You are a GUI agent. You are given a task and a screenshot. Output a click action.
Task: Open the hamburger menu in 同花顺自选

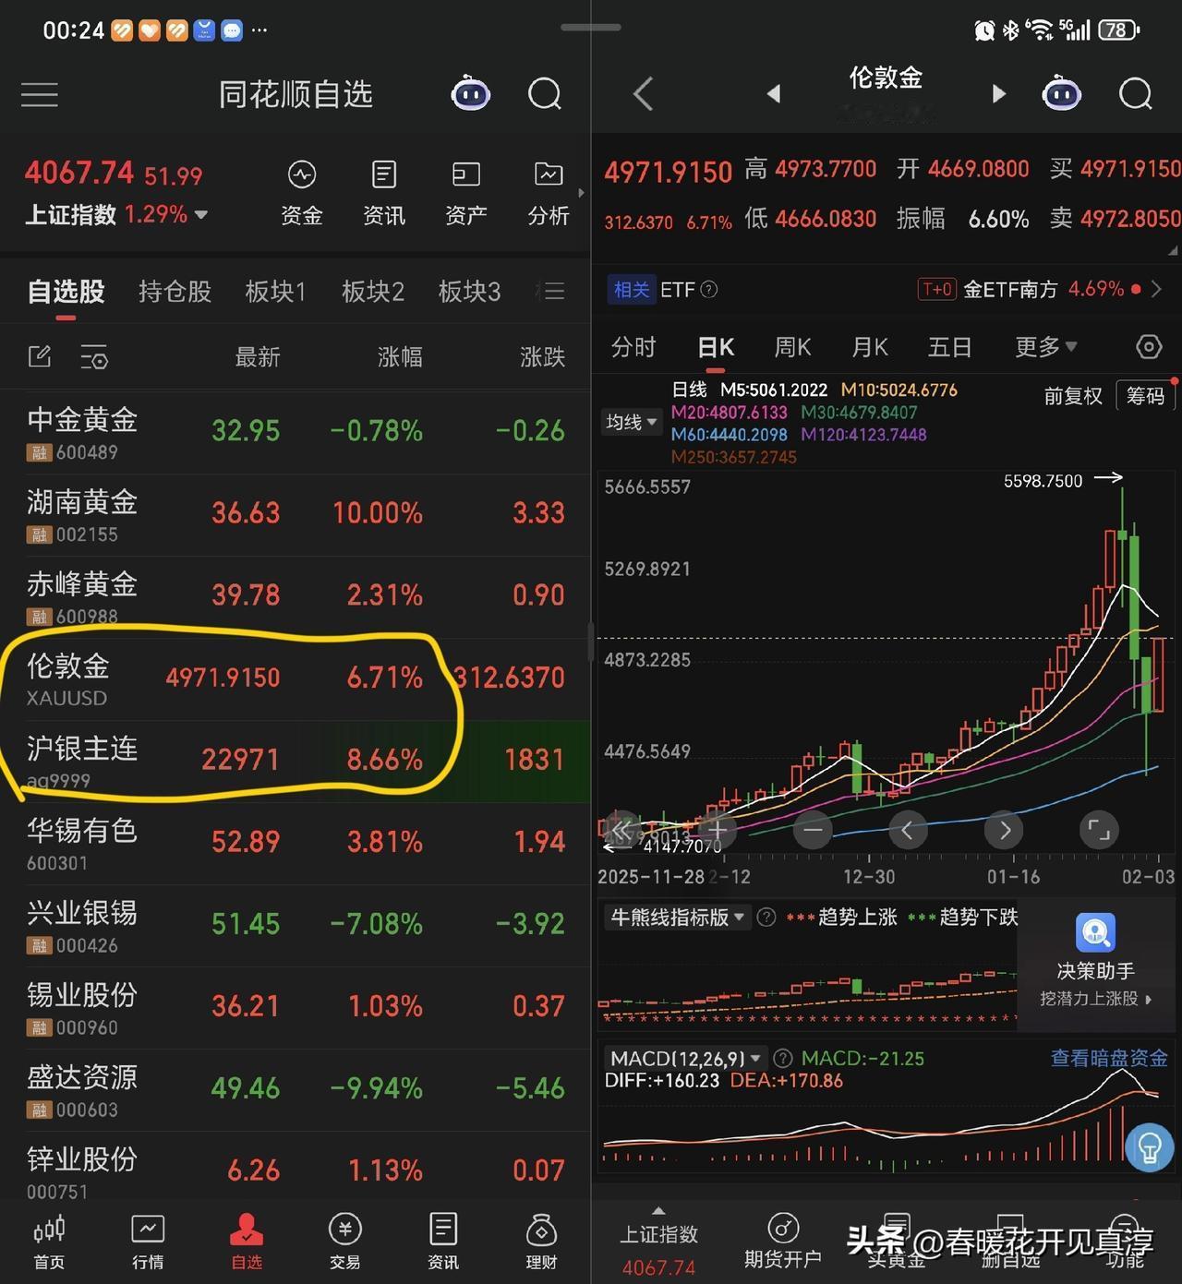point(40,94)
